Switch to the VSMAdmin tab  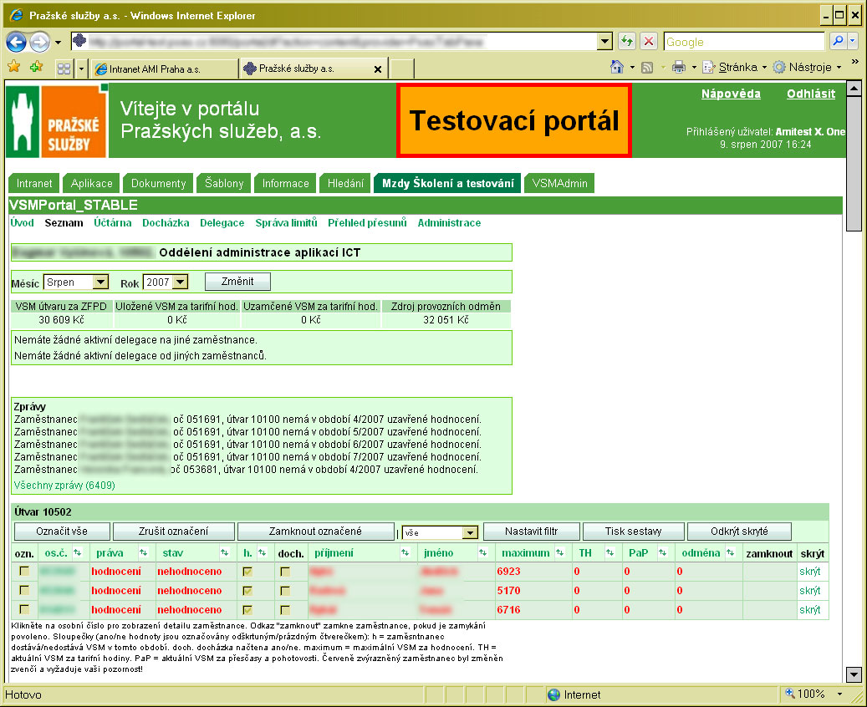click(x=559, y=183)
